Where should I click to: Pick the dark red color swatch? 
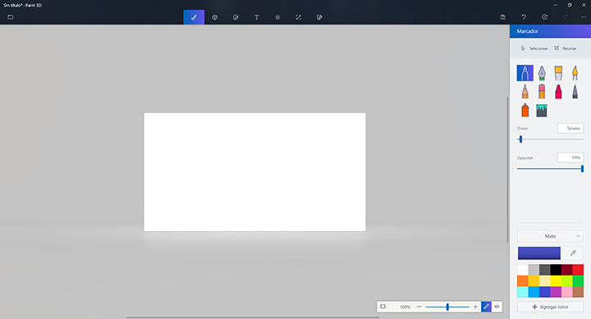[567, 270]
